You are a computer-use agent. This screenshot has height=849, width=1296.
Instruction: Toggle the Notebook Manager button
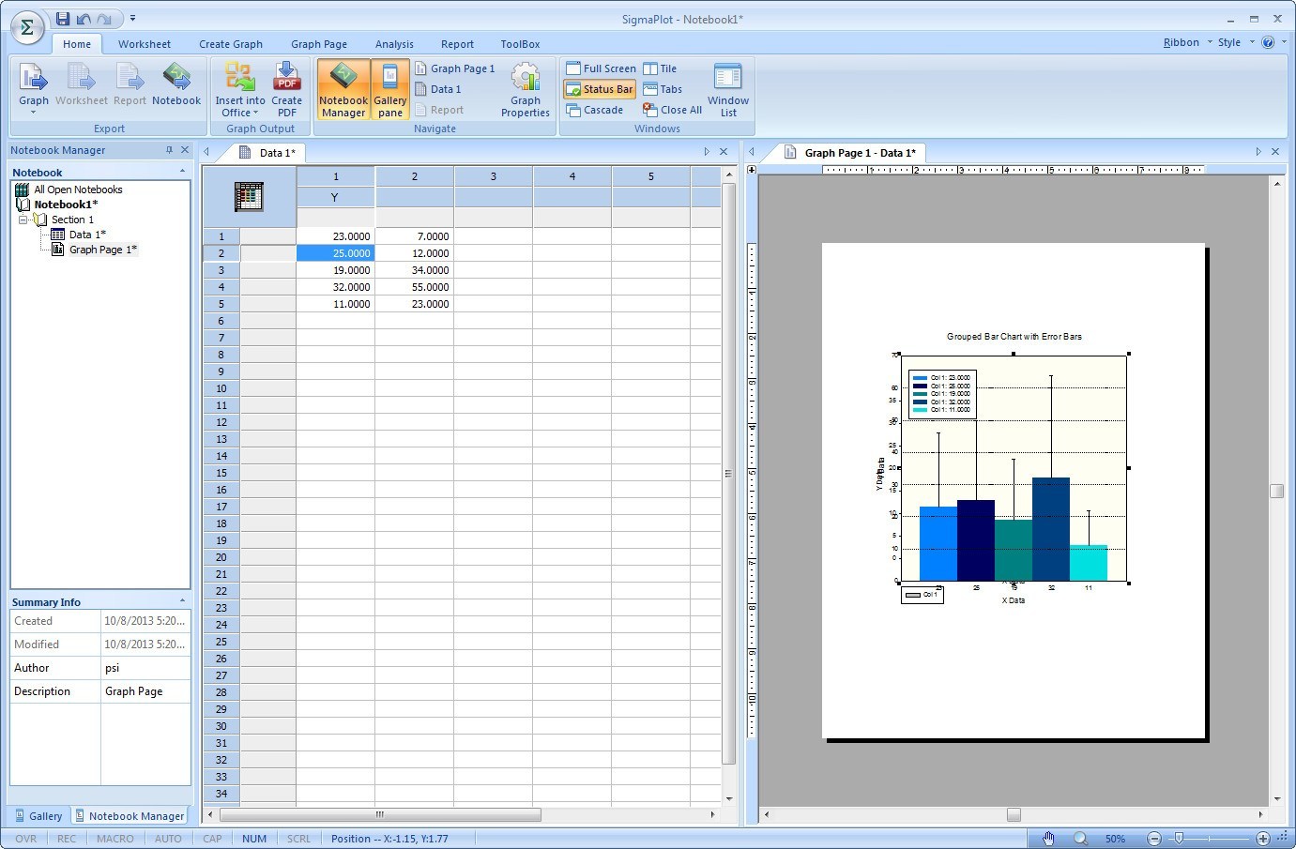point(343,90)
